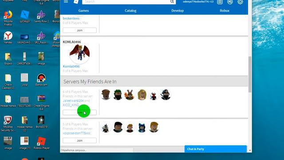This screenshot has height=160, width=284.
Task: Open Mozilla Firefox desktop shortcut
Action: click(8, 18)
